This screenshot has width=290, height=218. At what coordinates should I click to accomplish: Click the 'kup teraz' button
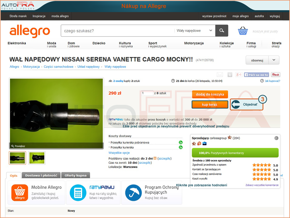tap(210, 105)
